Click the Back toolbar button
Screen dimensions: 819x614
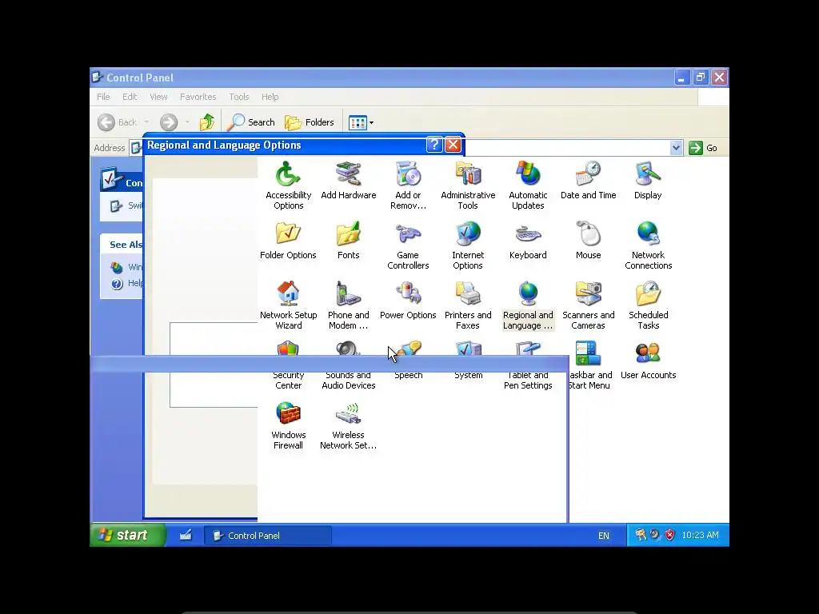pos(118,122)
